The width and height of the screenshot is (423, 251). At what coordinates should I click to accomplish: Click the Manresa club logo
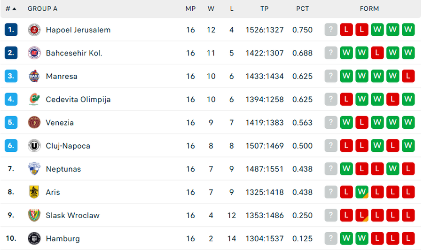[34, 76]
